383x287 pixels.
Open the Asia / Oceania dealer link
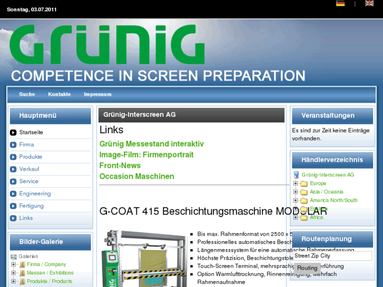tap(326, 192)
